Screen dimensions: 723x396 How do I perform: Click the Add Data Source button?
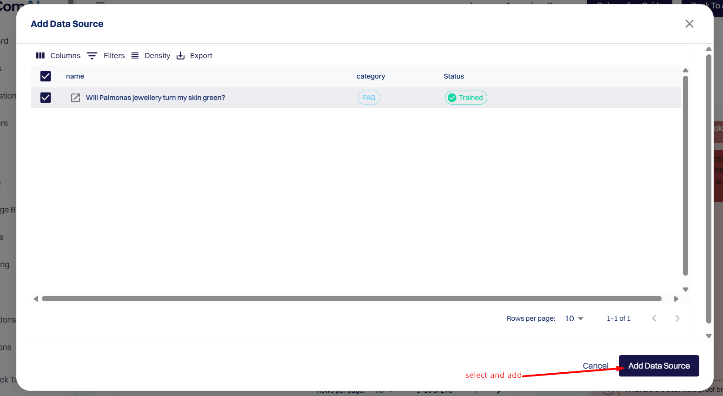(659, 366)
